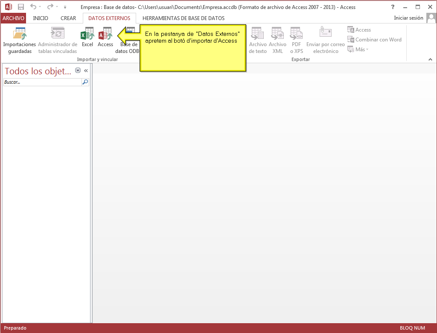Open the Undo history dropdown arrow
This screenshot has height=333, width=437.
coord(40,7)
